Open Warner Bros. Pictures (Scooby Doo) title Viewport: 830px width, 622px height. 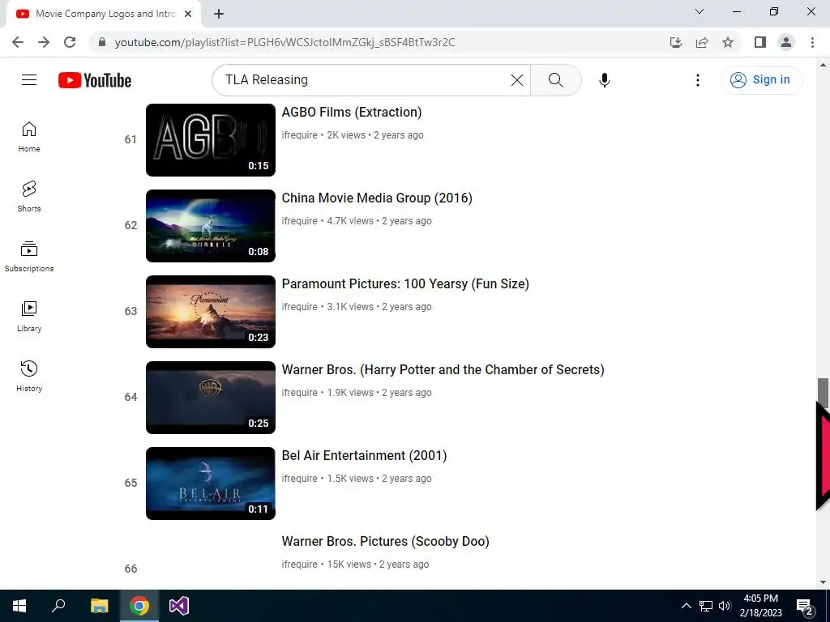pos(385,542)
